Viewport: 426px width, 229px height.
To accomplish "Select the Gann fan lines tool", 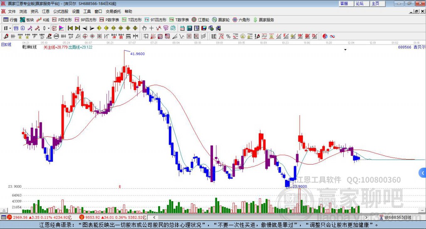I will (153, 36).
